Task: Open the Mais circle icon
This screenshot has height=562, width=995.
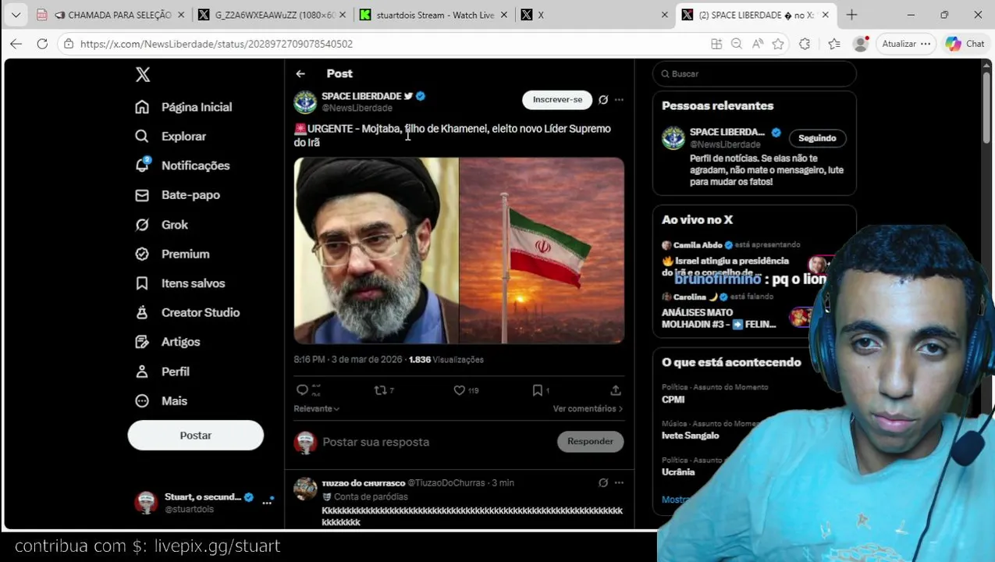Action: pyautogui.click(x=141, y=400)
